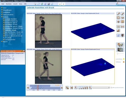Step timeline forward with right arrow
Viewport: 126px width, 98px height.
[x=62, y=88]
